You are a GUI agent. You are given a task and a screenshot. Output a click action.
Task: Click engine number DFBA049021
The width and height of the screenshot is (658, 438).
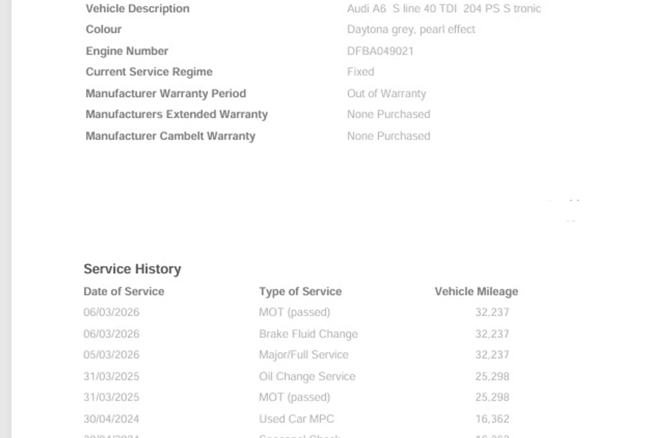pyautogui.click(x=380, y=51)
